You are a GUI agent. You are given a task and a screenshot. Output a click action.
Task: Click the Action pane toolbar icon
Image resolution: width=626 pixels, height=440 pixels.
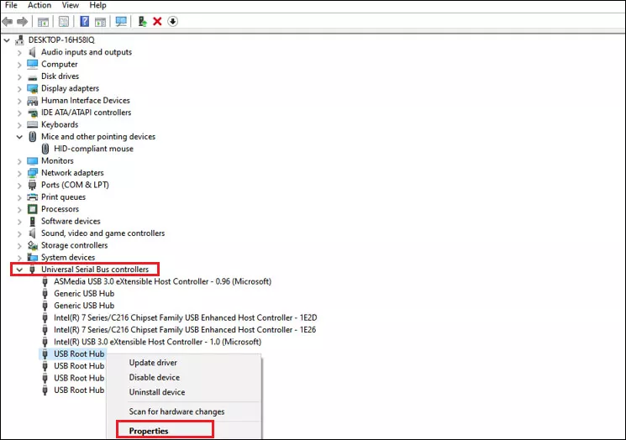click(x=100, y=22)
